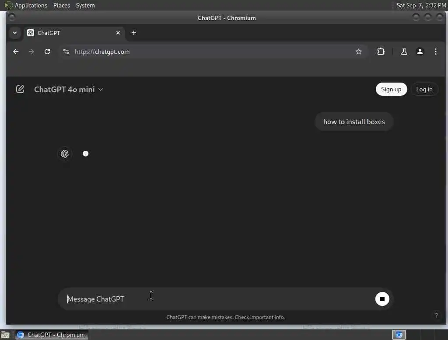
Task: Click the show desktop icon in the bottom panel
Action: pyautogui.click(x=5, y=335)
